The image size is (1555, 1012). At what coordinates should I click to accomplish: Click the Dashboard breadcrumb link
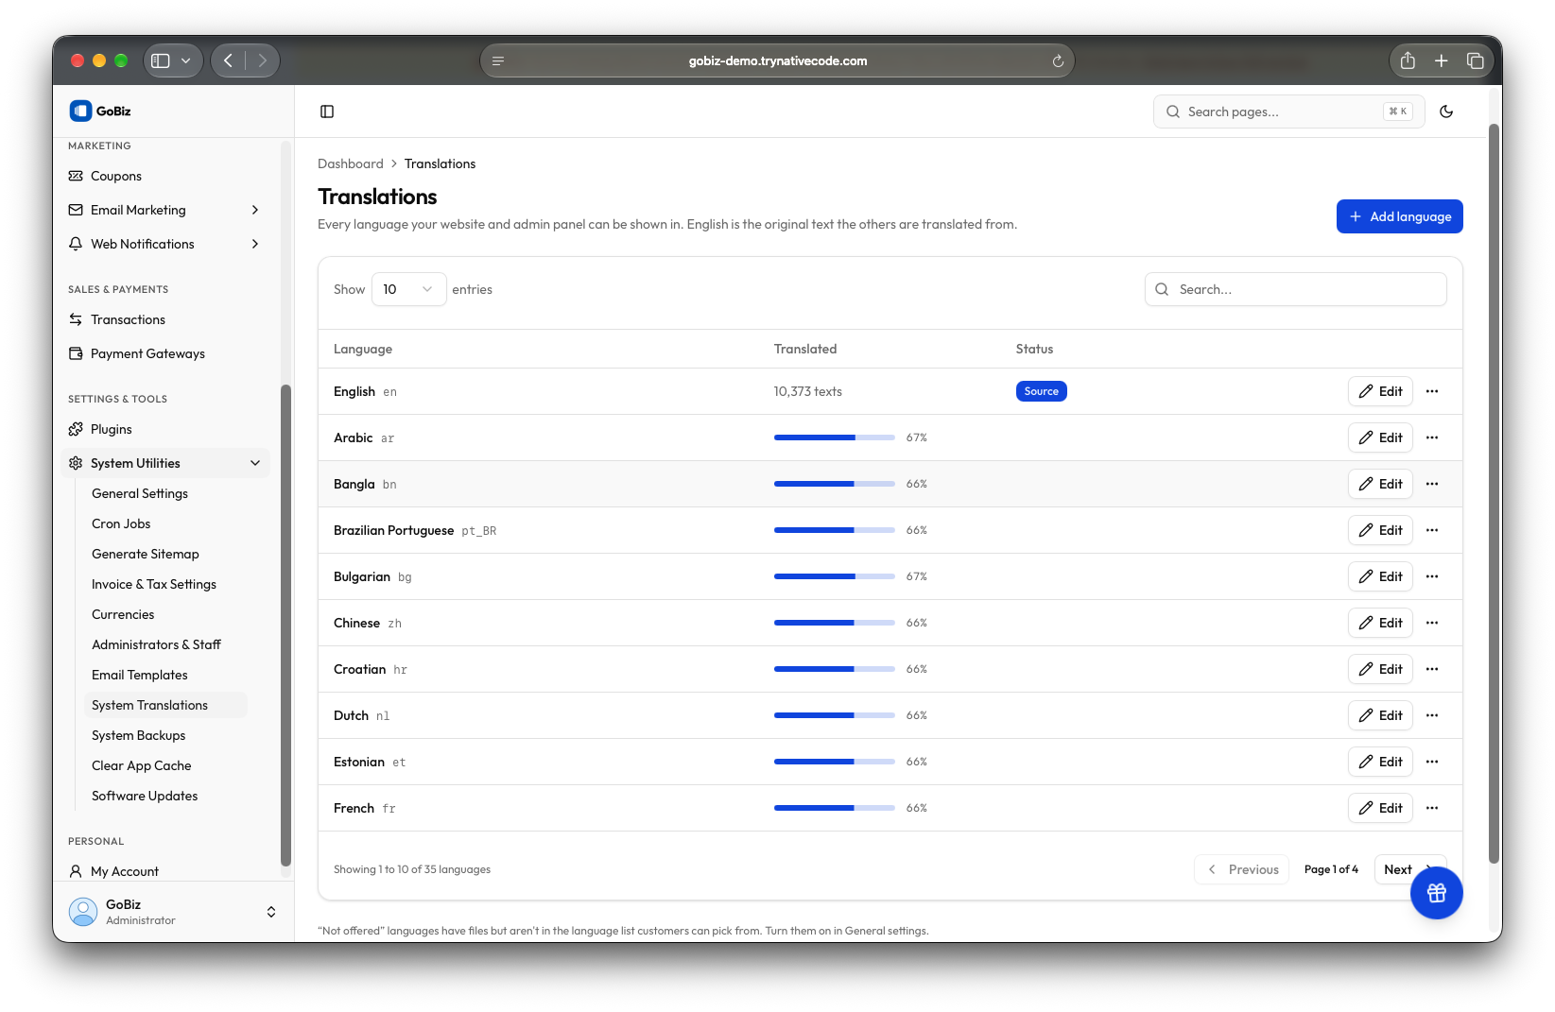[351, 163]
